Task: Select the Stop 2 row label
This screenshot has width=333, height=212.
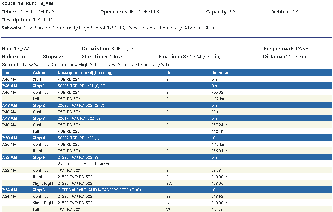Action: (x=39, y=106)
